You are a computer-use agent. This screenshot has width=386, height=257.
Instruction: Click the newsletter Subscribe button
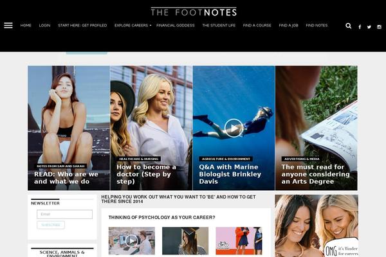51,225
